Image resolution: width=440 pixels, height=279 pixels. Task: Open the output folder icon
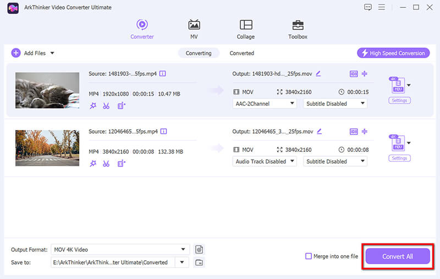point(199,262)
